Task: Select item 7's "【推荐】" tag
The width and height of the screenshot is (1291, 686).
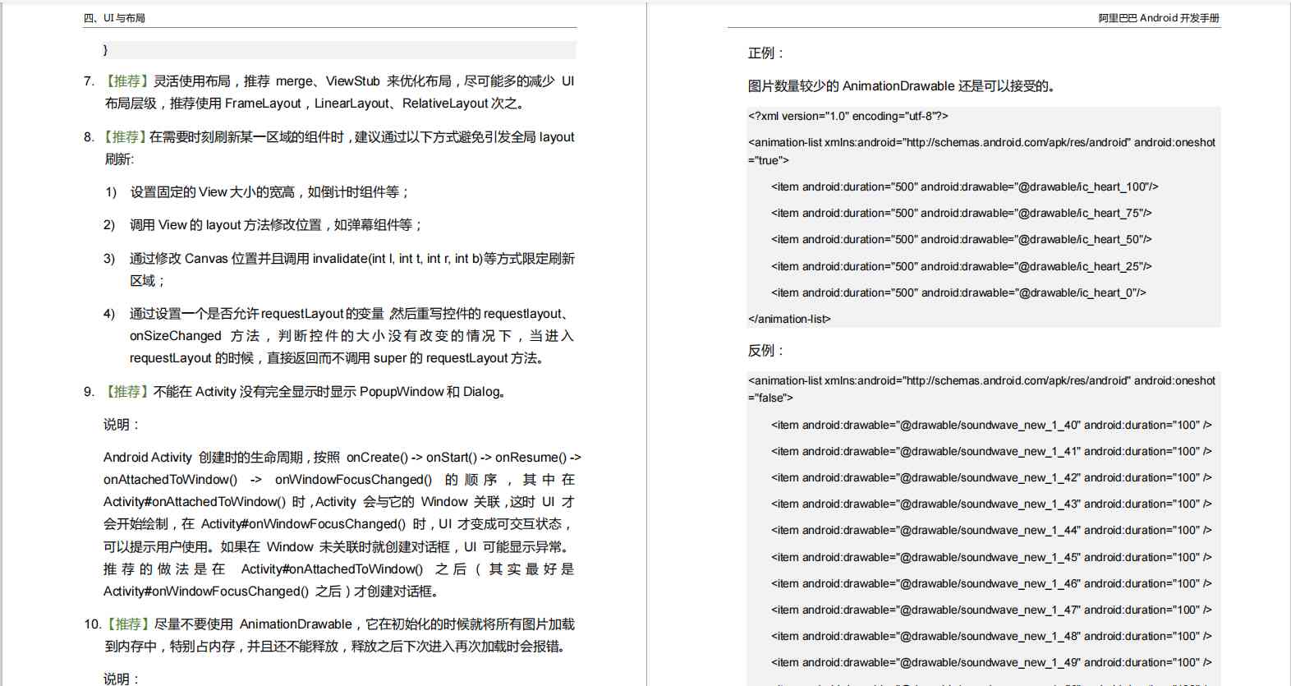Action: tap(126, 81)
